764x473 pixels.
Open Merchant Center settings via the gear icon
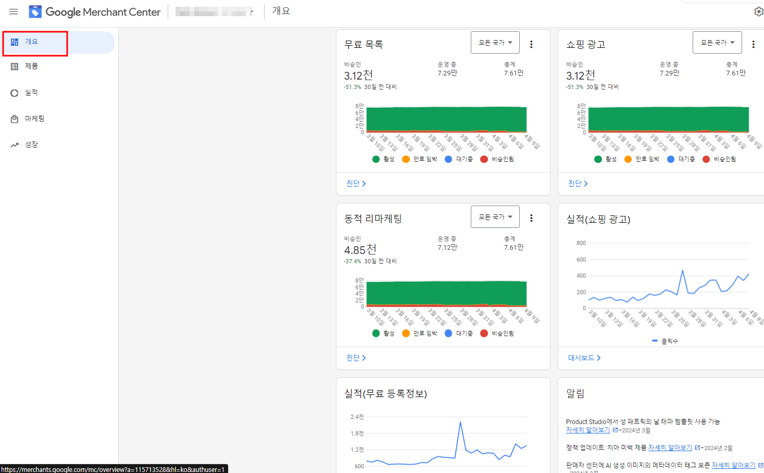pos(759,11)
